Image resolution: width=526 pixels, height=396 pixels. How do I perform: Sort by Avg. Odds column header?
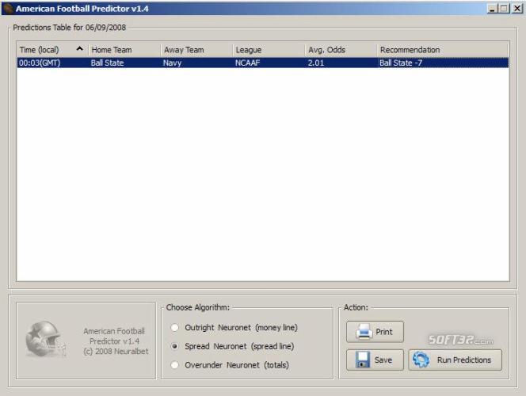click(x=341, y=50)
